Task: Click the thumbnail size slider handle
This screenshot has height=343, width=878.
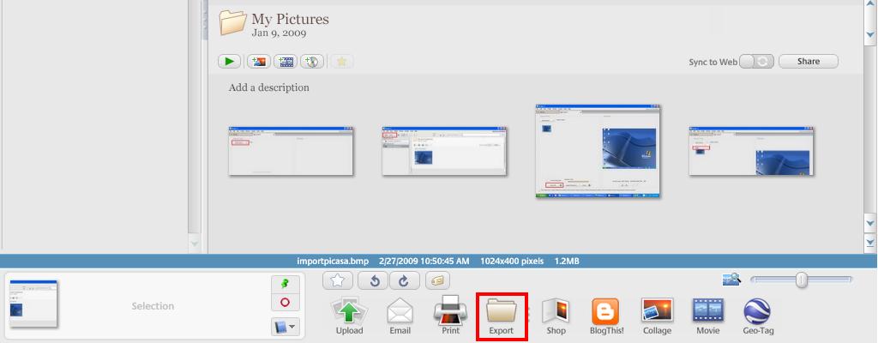Action: pyautogui.click(x=801, y=280)
